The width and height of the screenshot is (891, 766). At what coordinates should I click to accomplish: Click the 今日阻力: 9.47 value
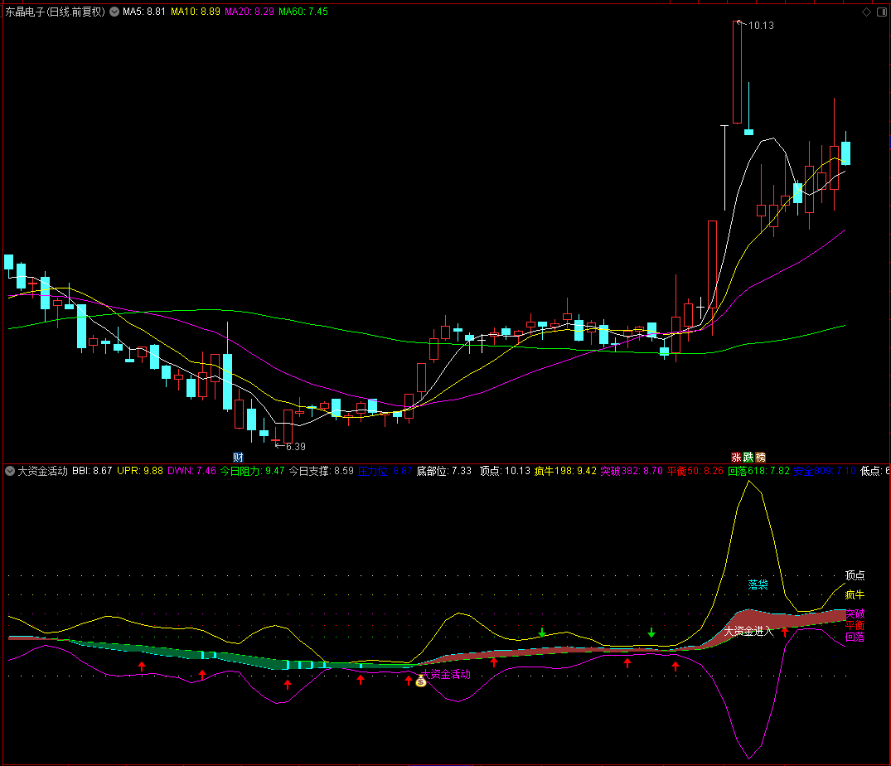click(252, 471)
